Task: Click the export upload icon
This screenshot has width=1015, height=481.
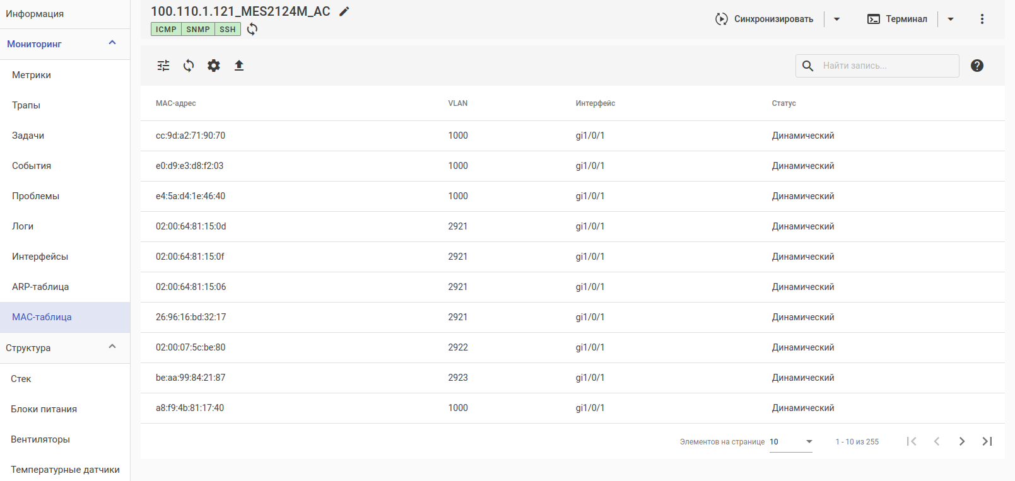Action: pos(239,66)
